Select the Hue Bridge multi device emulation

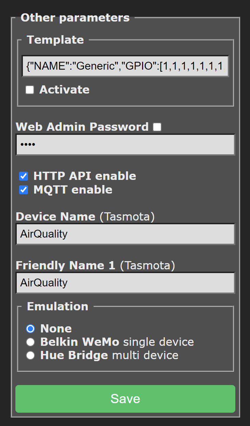[x=30, y=355]
